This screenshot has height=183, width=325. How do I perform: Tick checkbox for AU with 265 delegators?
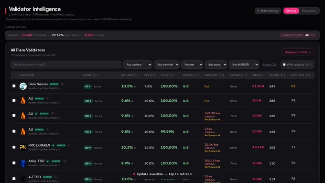(14, 116)
